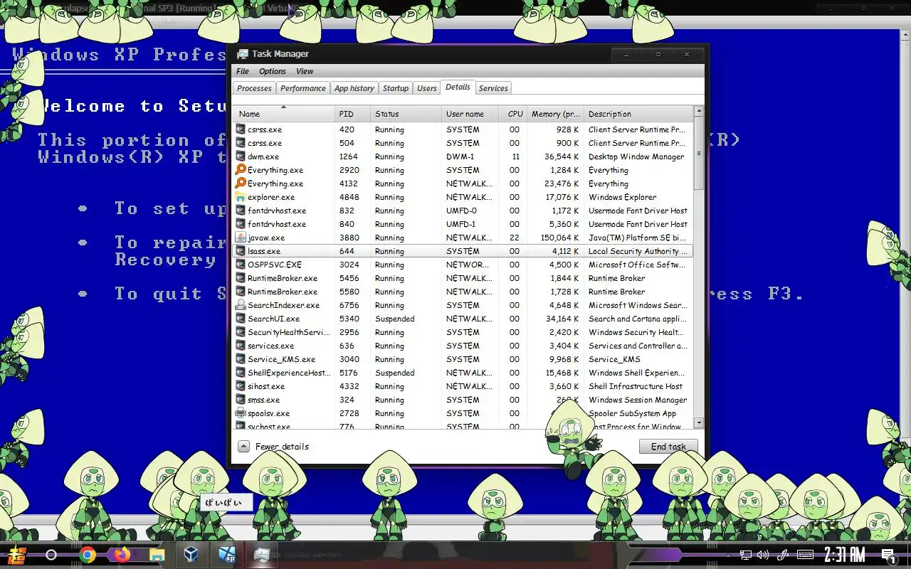This screenshot has width=911, height=569.
Task: Select fontdrvhost.exe with PID 840
Action: point(463,224)
